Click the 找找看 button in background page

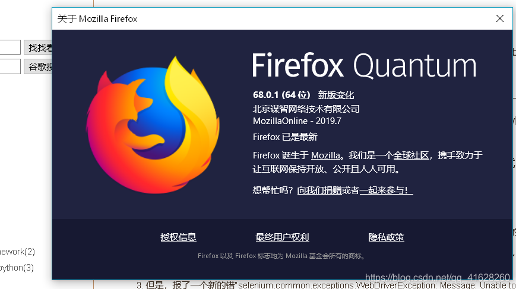(x=38, y=47)
